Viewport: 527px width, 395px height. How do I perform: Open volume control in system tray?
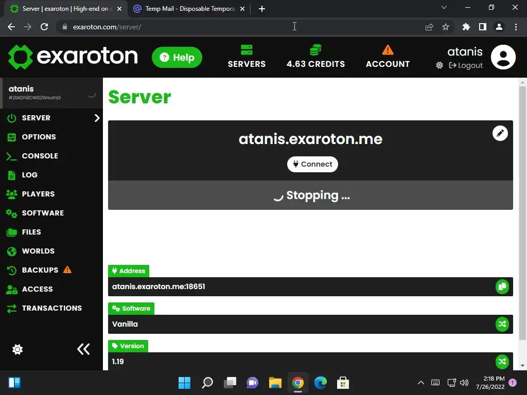click(x=464, y=383)
